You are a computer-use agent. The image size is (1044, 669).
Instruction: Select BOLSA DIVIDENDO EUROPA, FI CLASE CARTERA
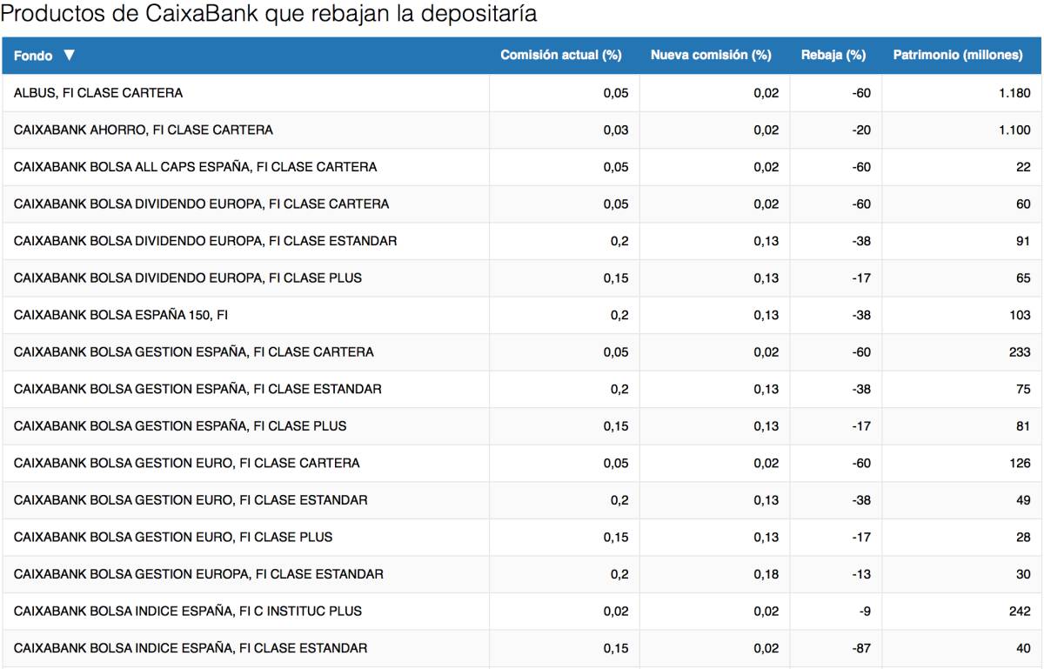[x=522, y=204]
